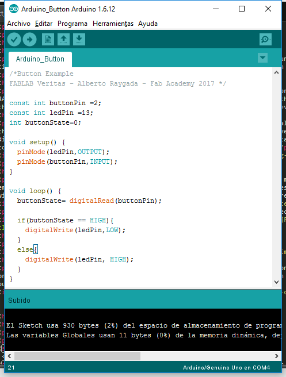Image resolution: width=286 pixels, height=377 pixels.
Task: Click the 'Las variables Globales usan 11 bytes' line
Action: [x=144, y=335]
